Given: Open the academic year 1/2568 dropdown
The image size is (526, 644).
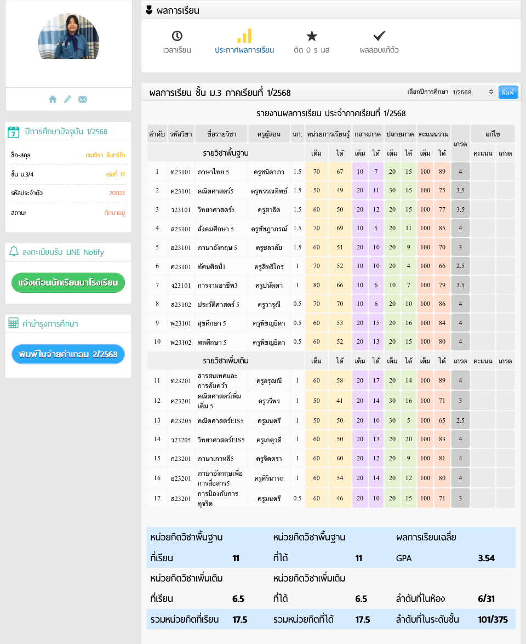Looking at the screenshot, I should 473,92.
